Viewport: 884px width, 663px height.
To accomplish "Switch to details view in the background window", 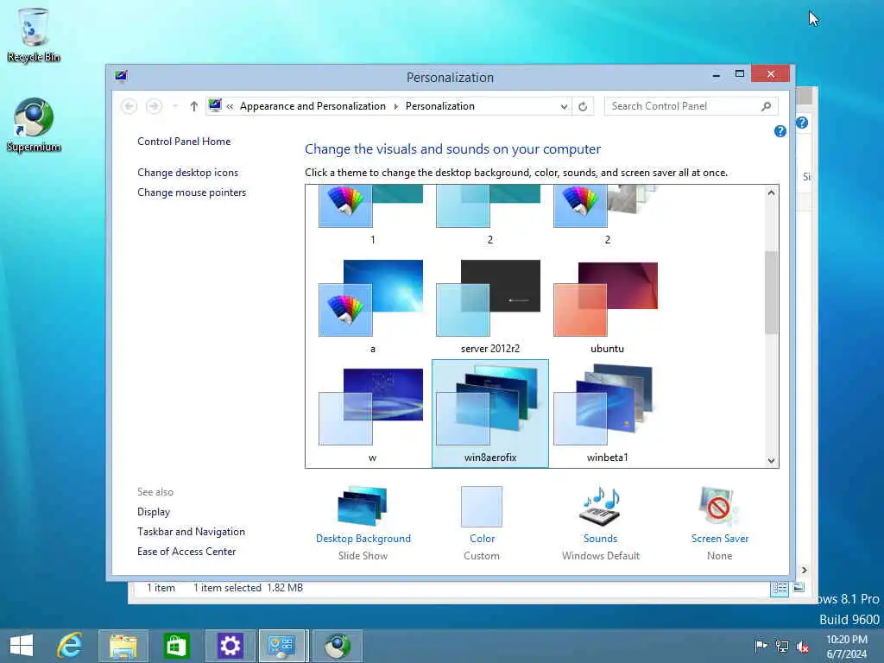I will tap(780, 588).
